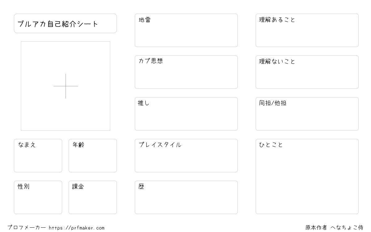Click the 年齢 field box

pyautogui.click(x=93, y=156)
